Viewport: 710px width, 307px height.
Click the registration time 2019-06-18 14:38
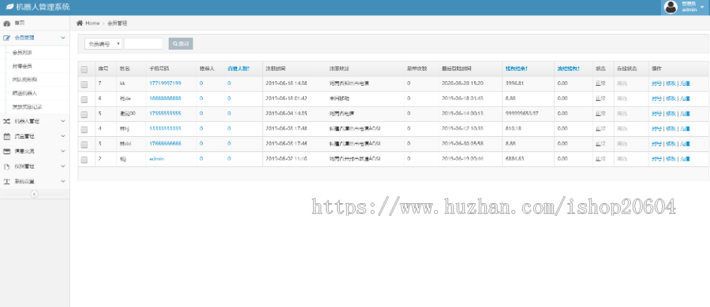point(286,83)
